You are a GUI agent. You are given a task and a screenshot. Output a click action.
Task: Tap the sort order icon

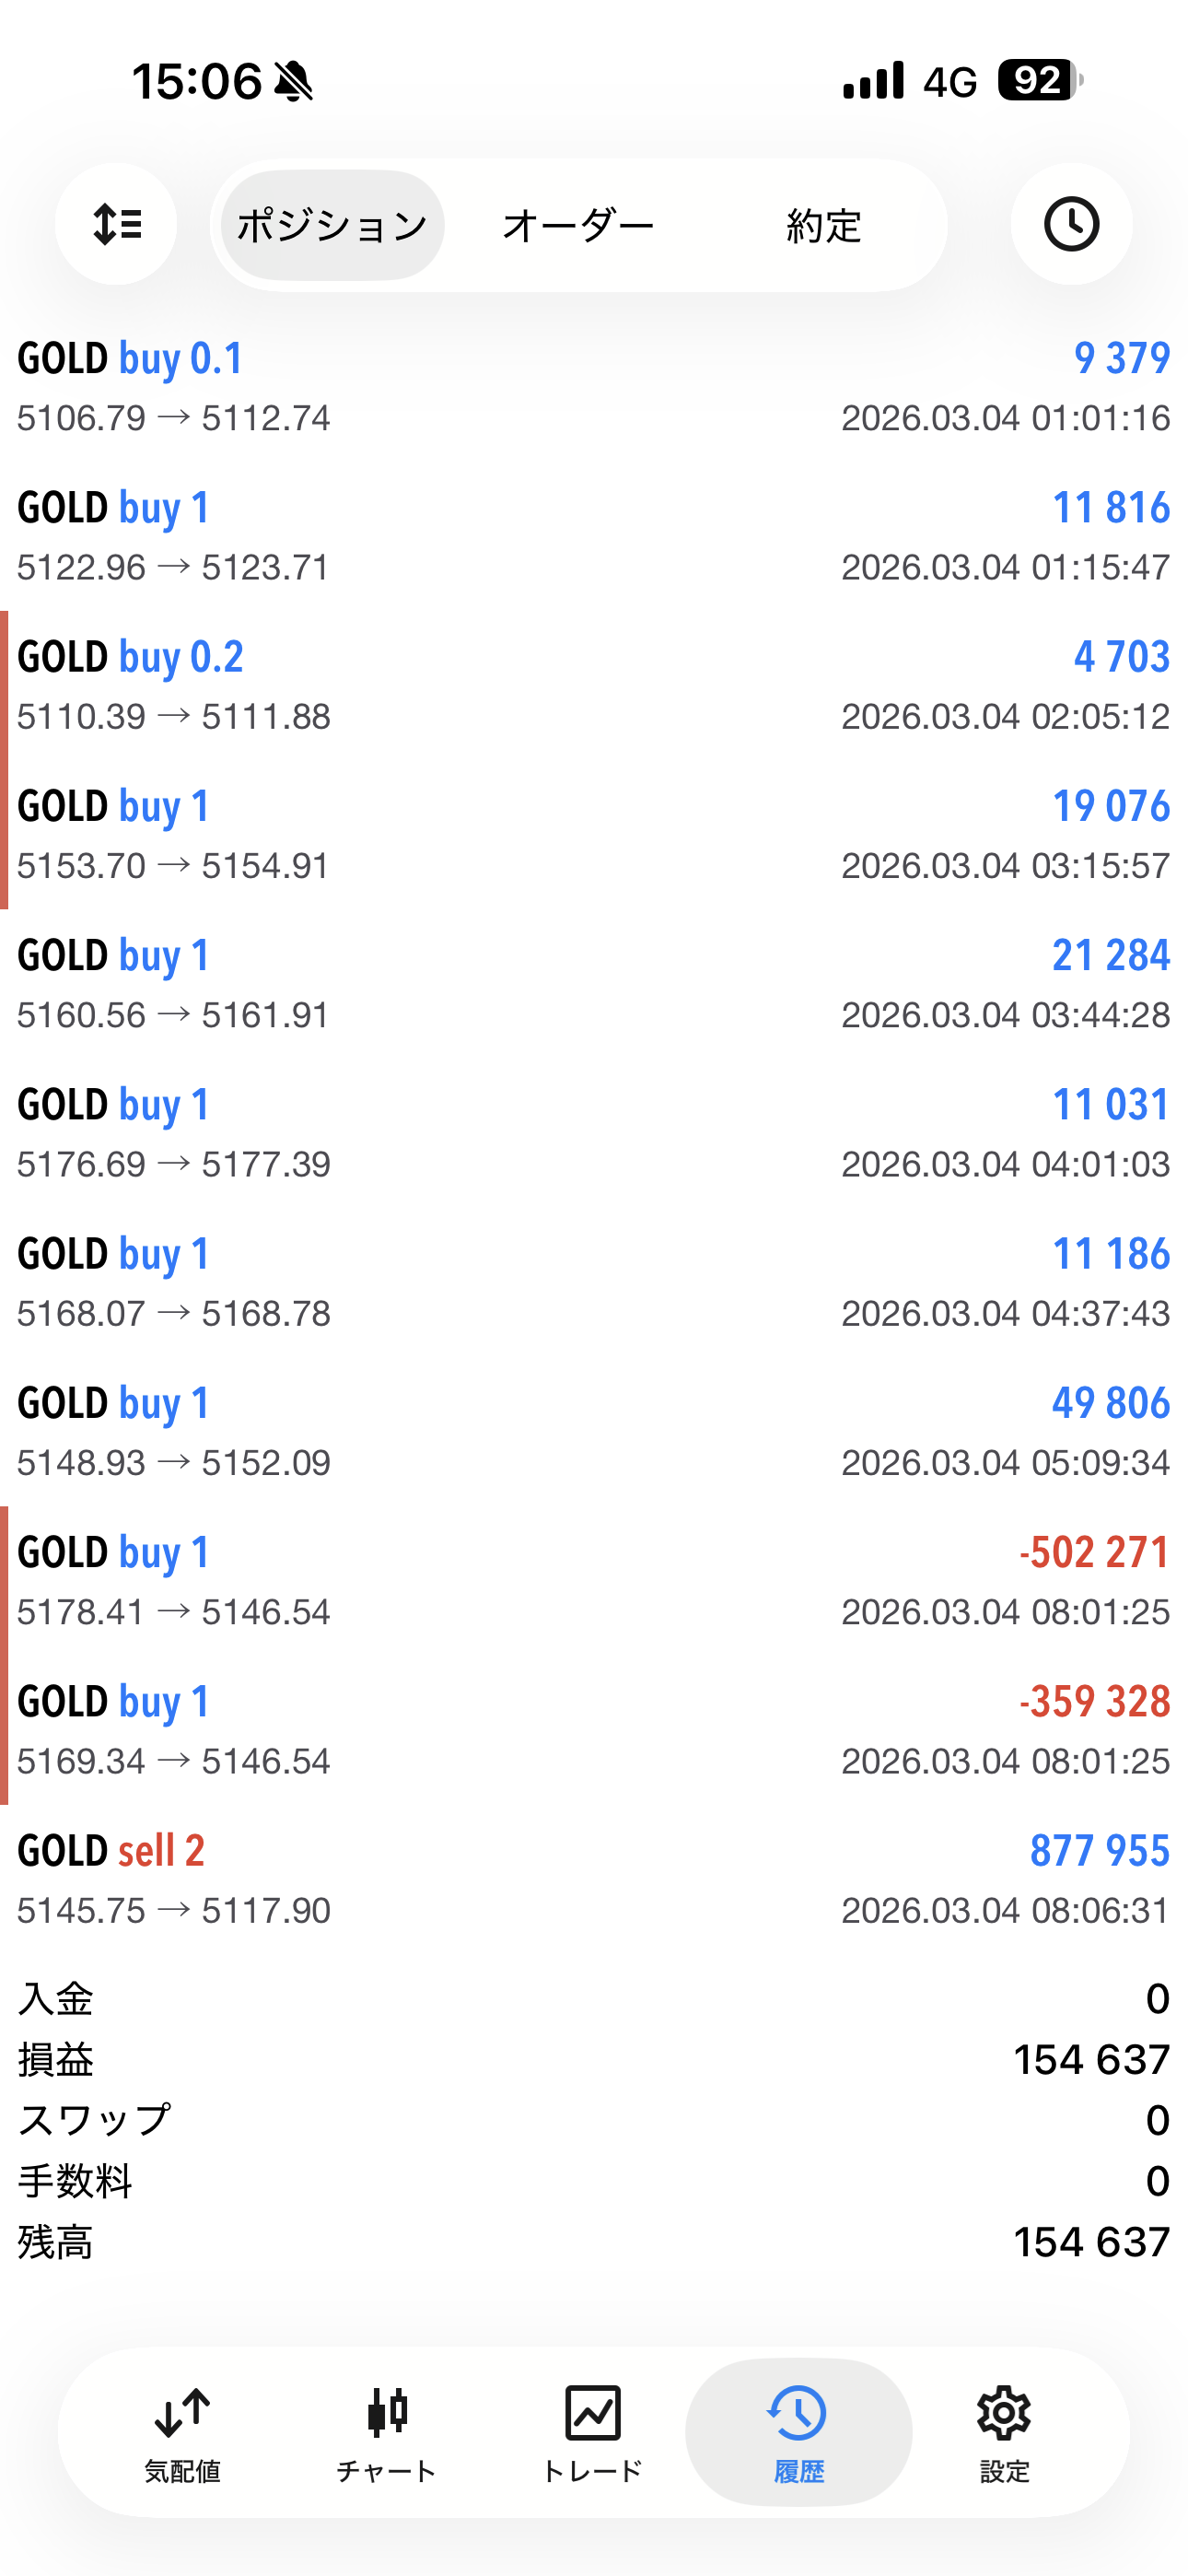116,224
